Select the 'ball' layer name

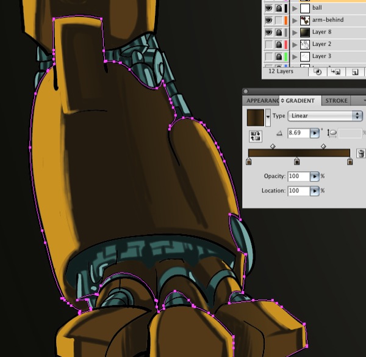point(317,8)
